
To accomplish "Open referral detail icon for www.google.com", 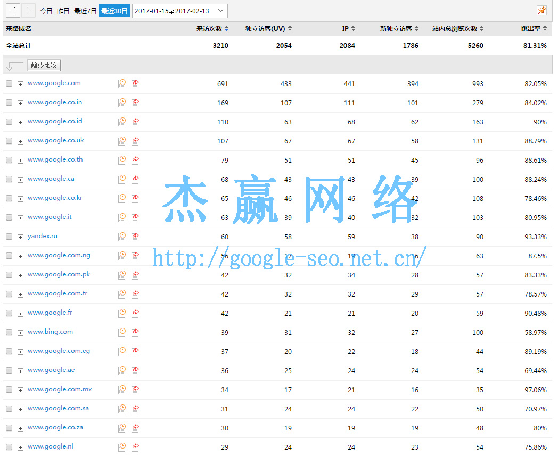I will click(135, 84).
